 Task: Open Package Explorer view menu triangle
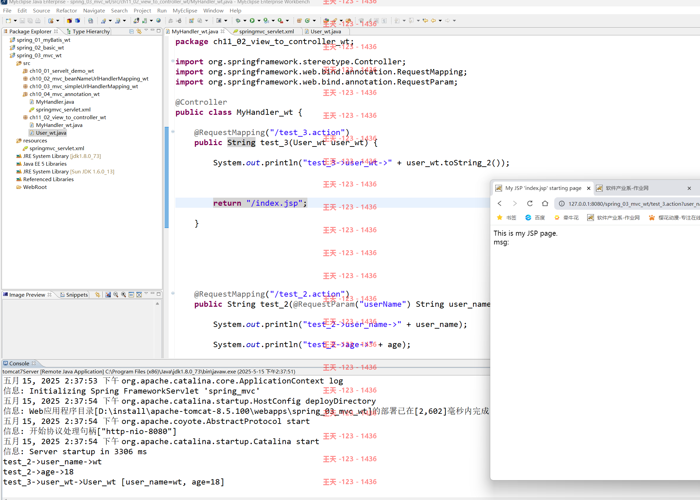[x=146, y=30]
